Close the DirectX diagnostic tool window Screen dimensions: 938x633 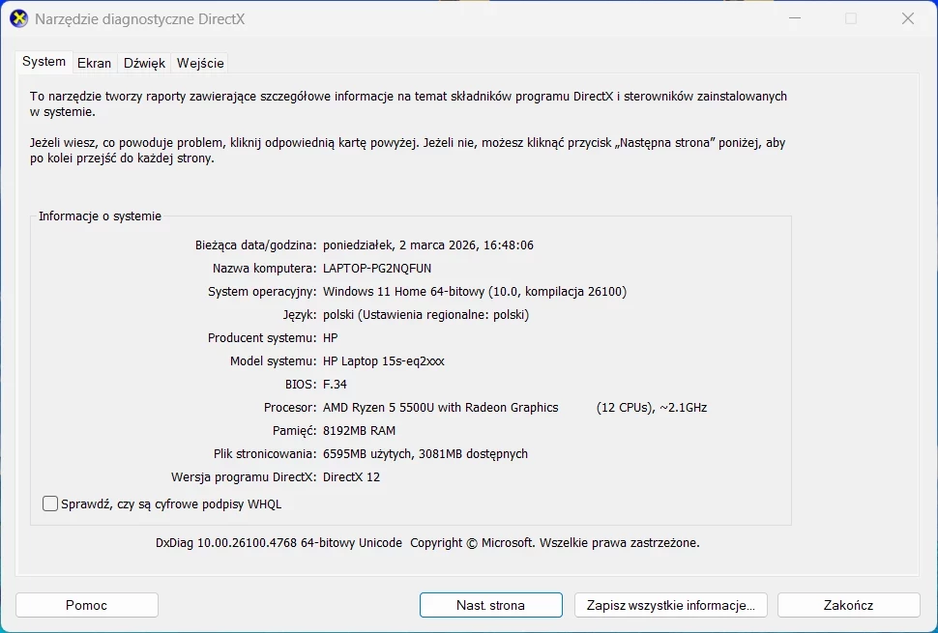(x=907, y=18)
